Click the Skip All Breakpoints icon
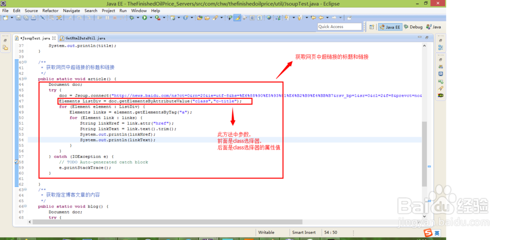The image size is (518, 240). click(x=42, y=18)
